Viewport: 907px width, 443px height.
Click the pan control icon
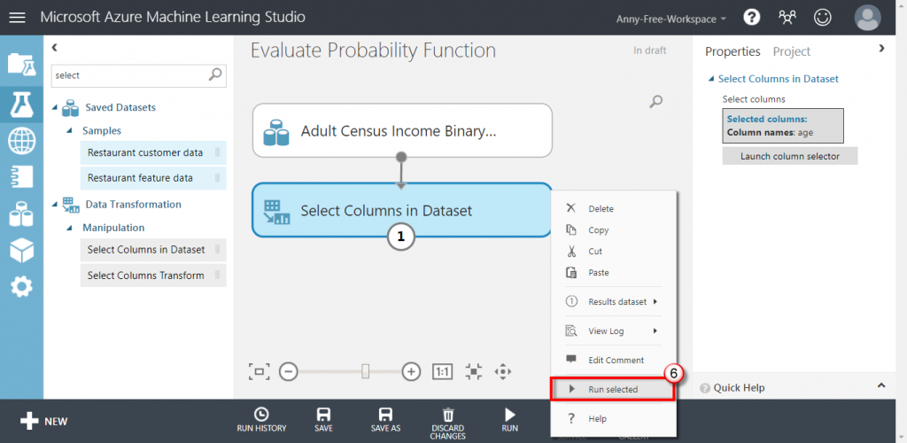503,371
